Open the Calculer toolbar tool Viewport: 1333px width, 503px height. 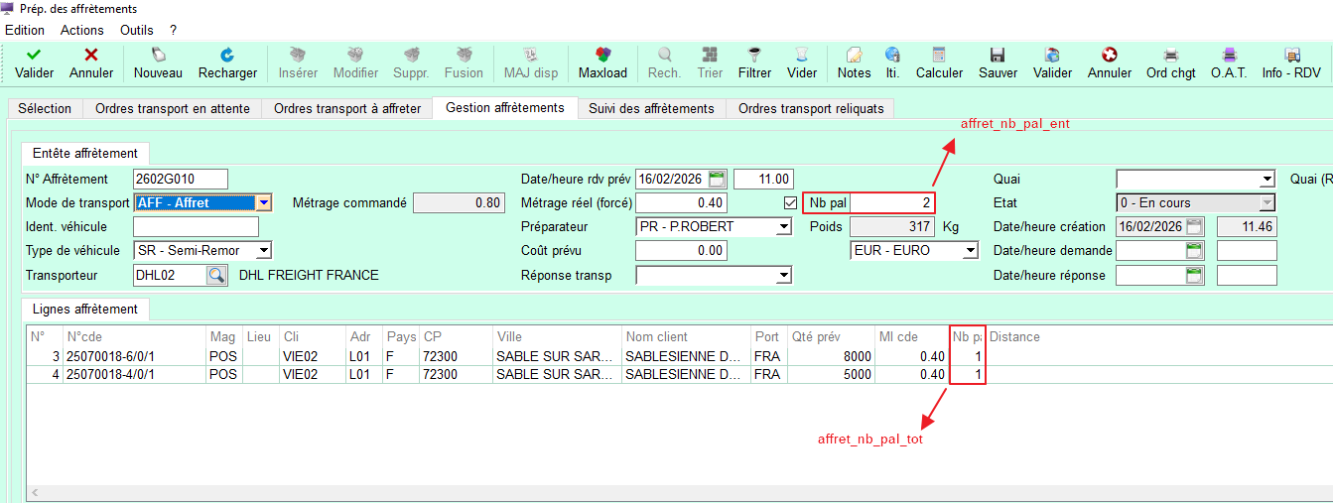click(939, 56)
